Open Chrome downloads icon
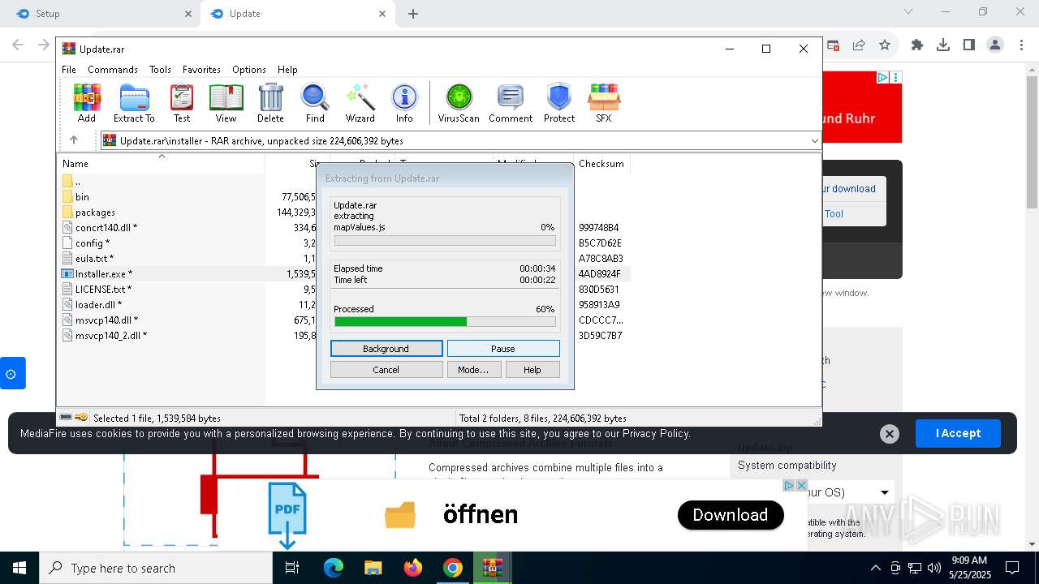The height and width of the screenshot is (584, 1039). (x=943, y=45)
